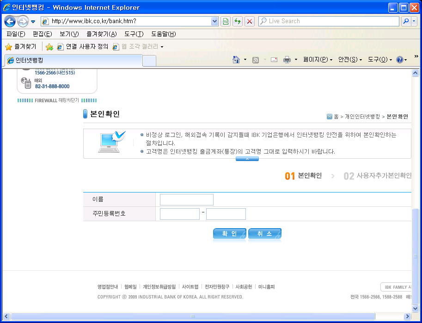Click the vertical scrollbar down arrow
422x323 pixels.
415,309
